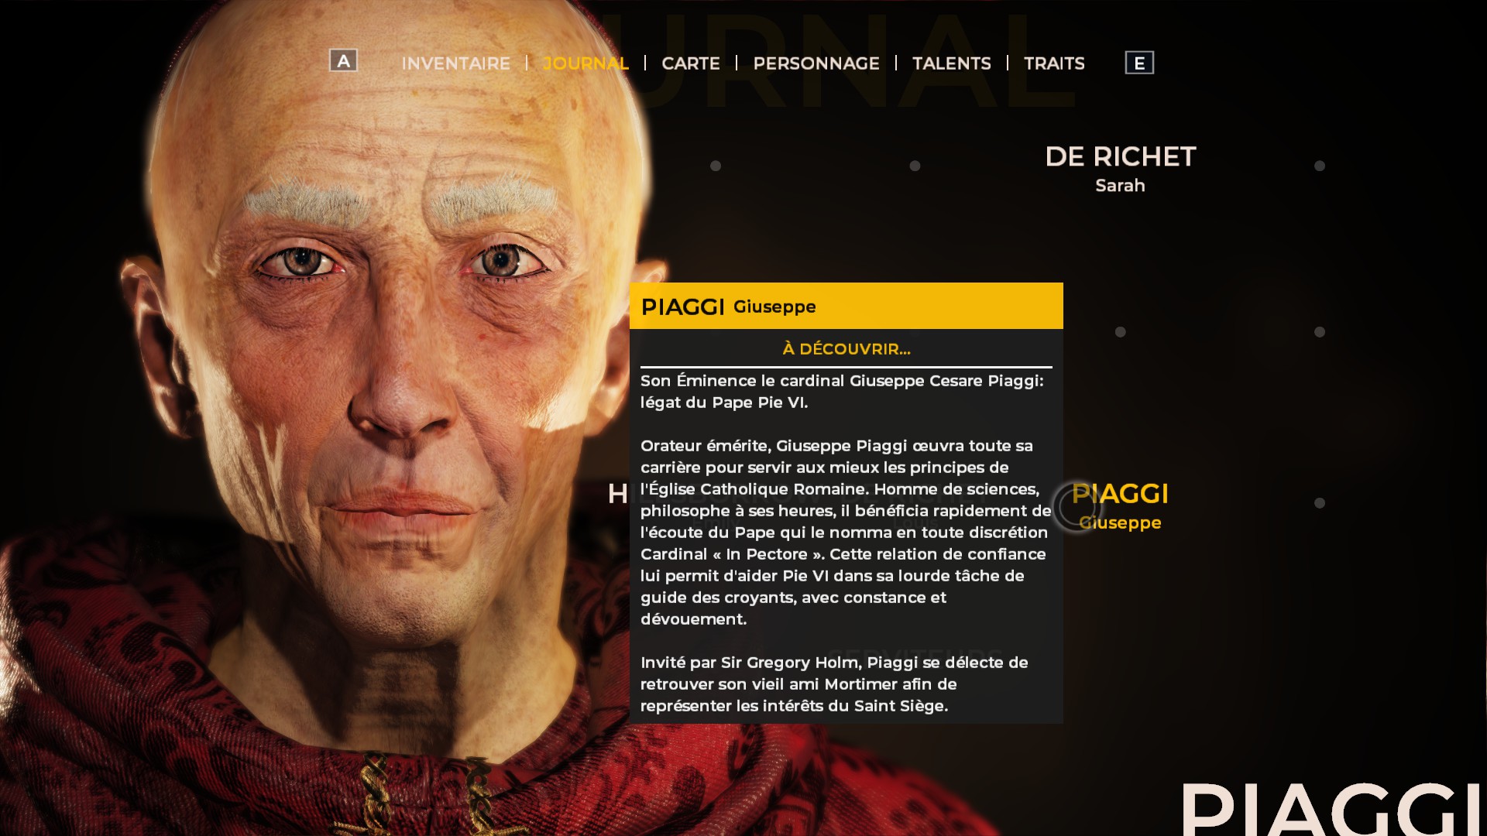Select the highlighted PIAGGI Giuseppe node
Image resolution: width=1487 pixels, height=836 pixels.
pyautogui.click(x=1120, y=506)
